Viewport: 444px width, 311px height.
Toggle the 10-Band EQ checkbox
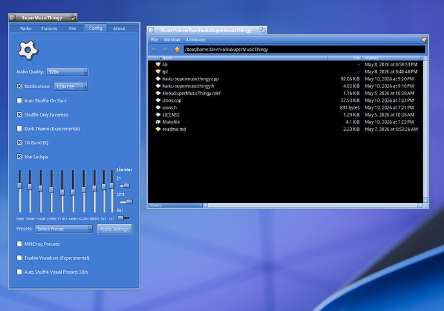[19, 142]
